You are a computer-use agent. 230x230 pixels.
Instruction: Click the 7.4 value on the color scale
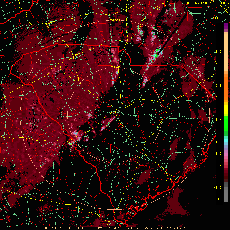[x=218, y=63]
